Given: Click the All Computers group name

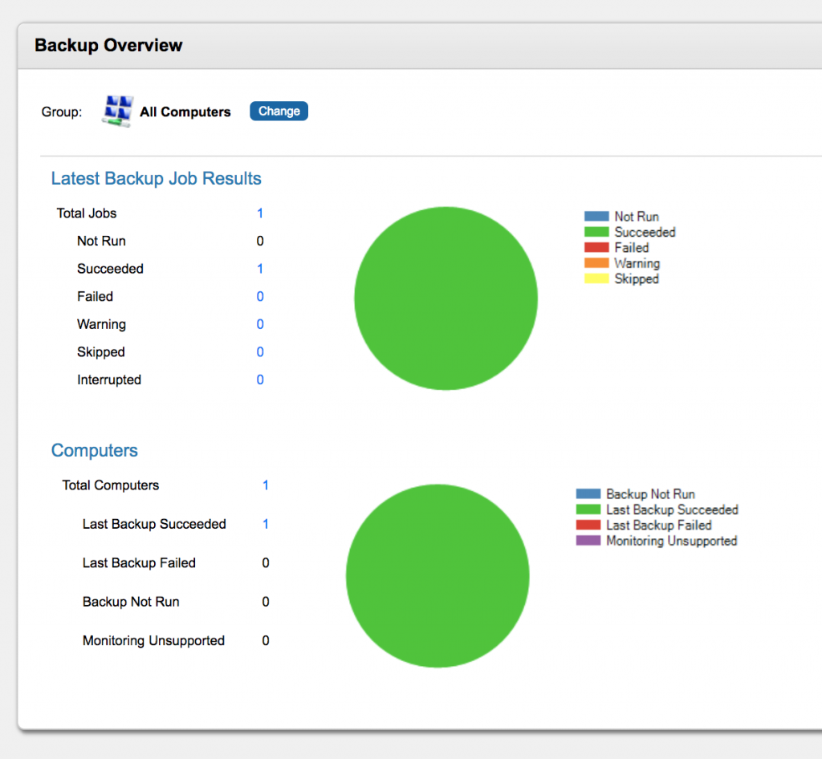Looking at the screenshot, I should (x=185, y=112).
